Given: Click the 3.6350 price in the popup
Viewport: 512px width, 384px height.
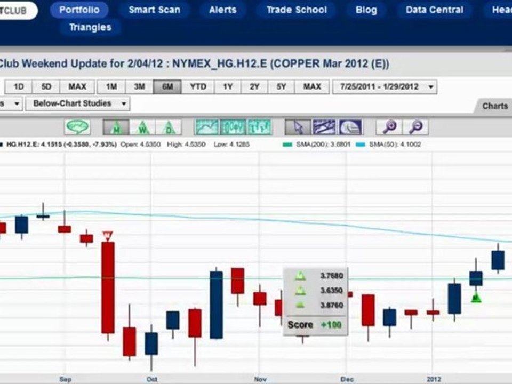Looking at the screenshot, I should point(332,291).
